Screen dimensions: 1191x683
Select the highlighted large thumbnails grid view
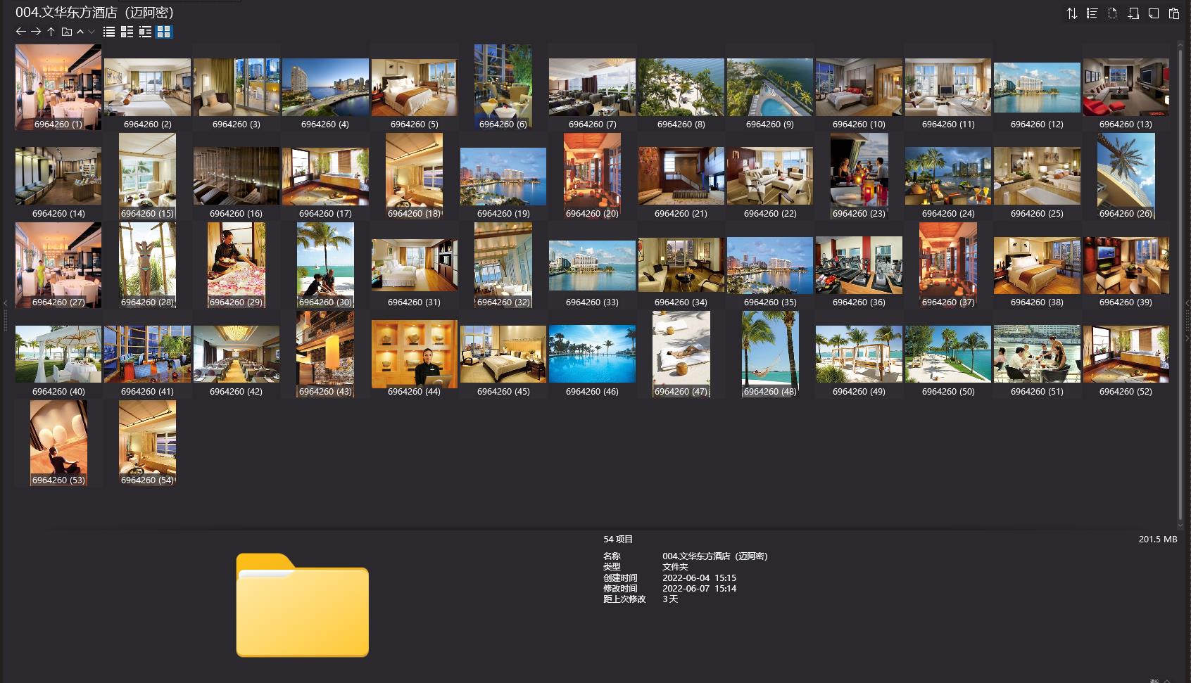pos(163,32)
